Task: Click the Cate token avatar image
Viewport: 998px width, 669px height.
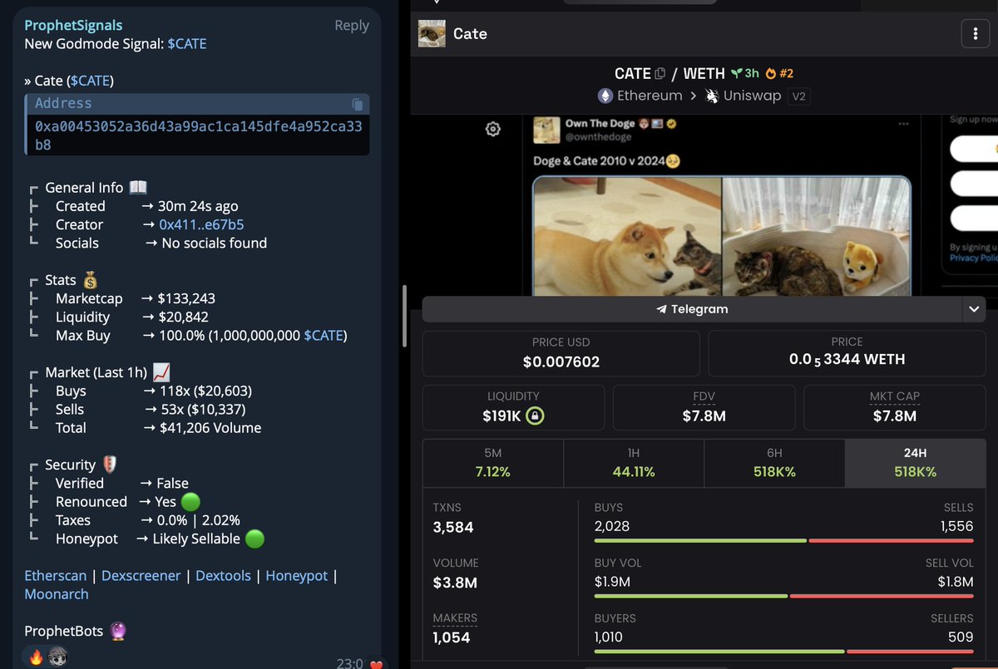Action: pyautogui.click(x=432, y=33)
